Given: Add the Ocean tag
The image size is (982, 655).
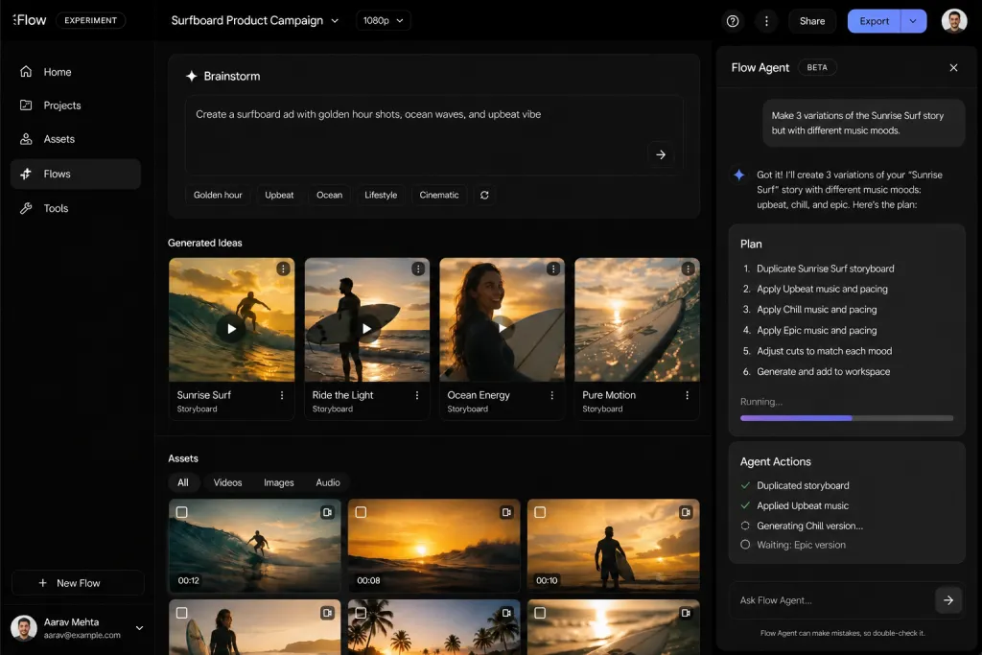Looking at the screenshot, I should click(x=330, y=196).
